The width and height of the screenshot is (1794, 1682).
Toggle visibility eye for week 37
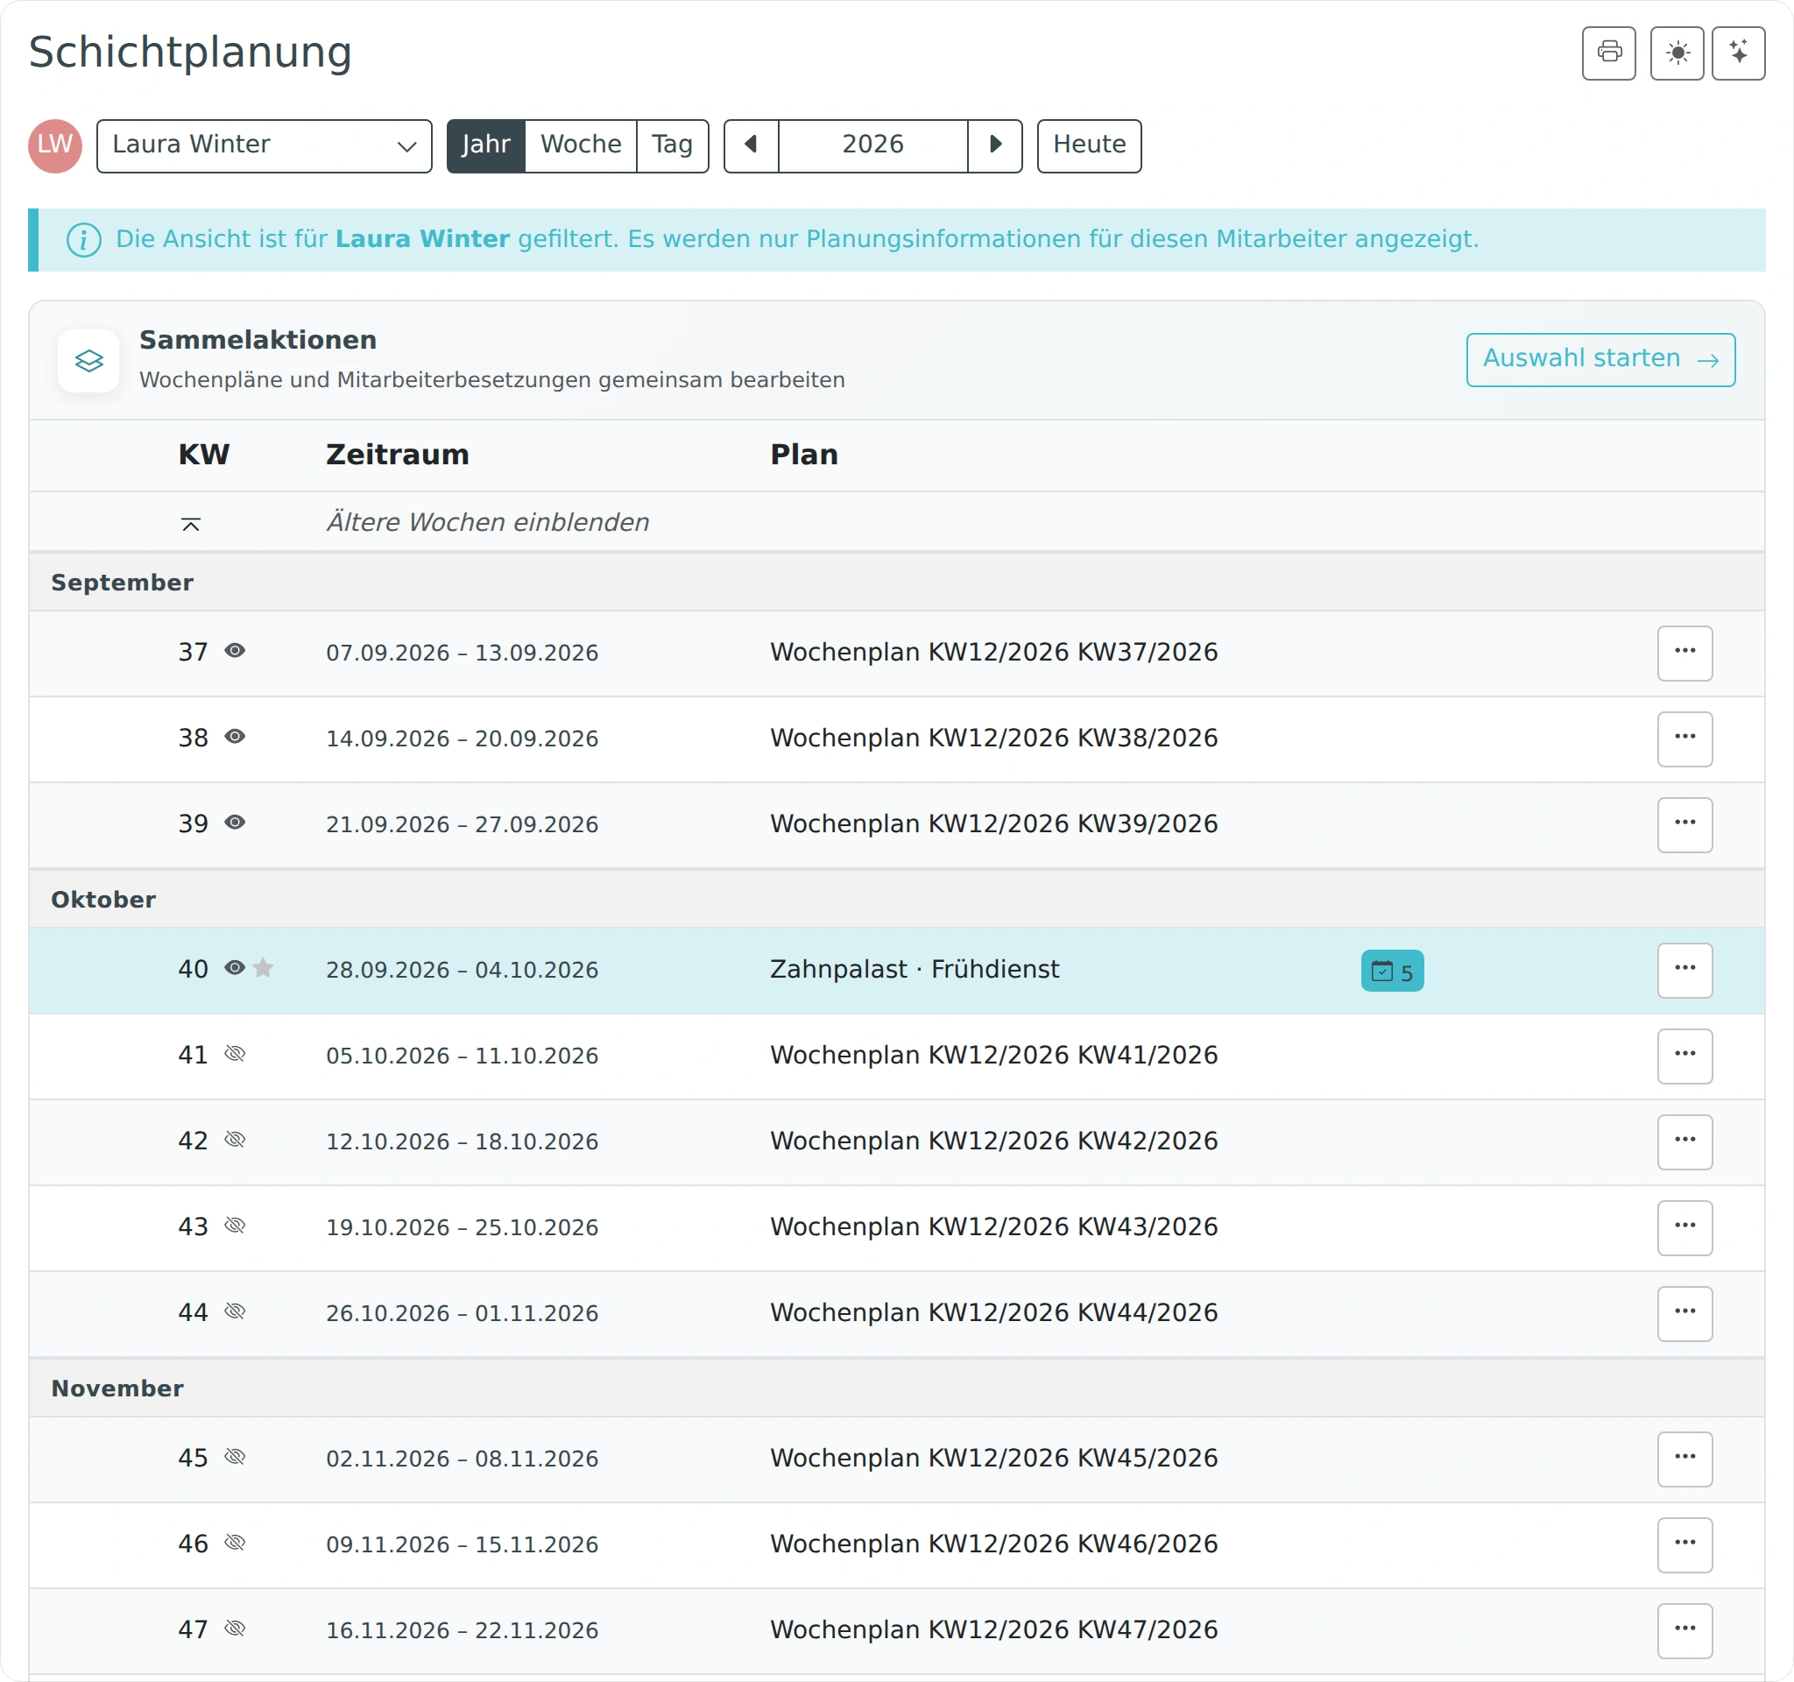(x=235, y=651)
